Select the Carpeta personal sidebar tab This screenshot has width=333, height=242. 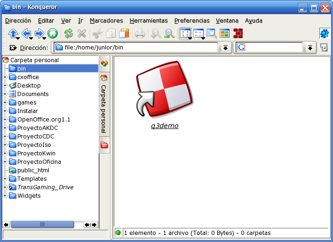[104, 104]
